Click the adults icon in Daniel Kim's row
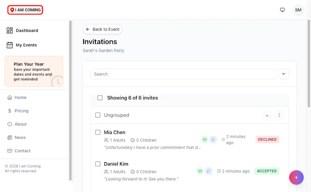Viewport: 311px width, 192px height. pyautogui.click(x=106, y=171)
